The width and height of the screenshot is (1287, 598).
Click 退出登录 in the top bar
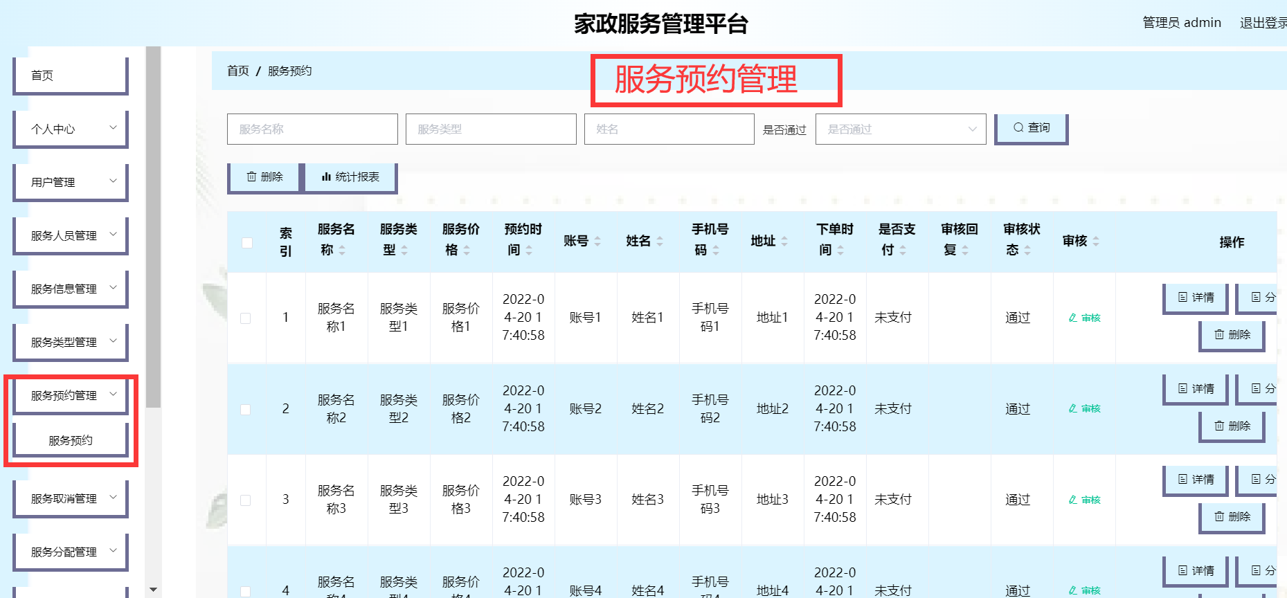pyautogui.click(x=1263, y=23)
